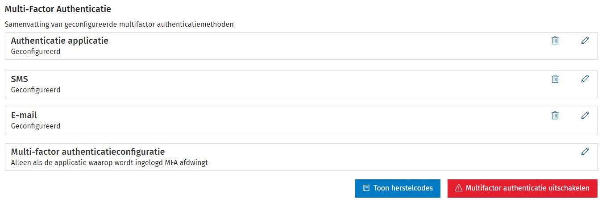Click Geconfigureerd status under E-mail
602x203 pixels.
click(36, 126)
